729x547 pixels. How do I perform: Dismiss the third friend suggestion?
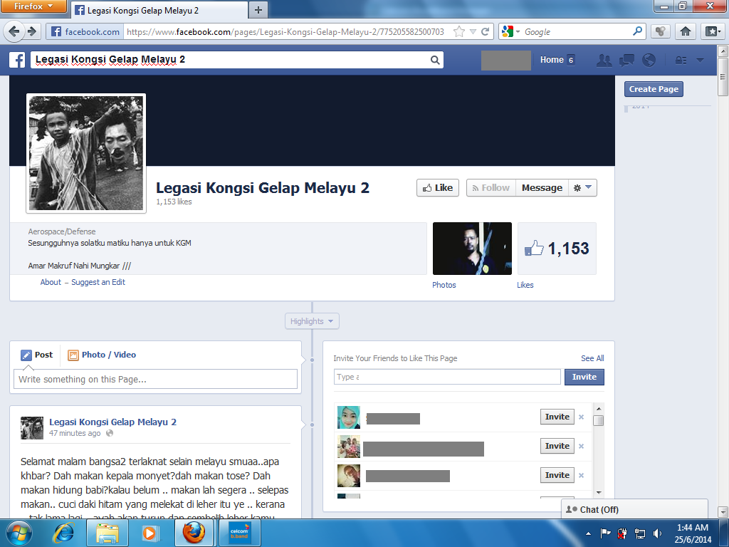581,476
